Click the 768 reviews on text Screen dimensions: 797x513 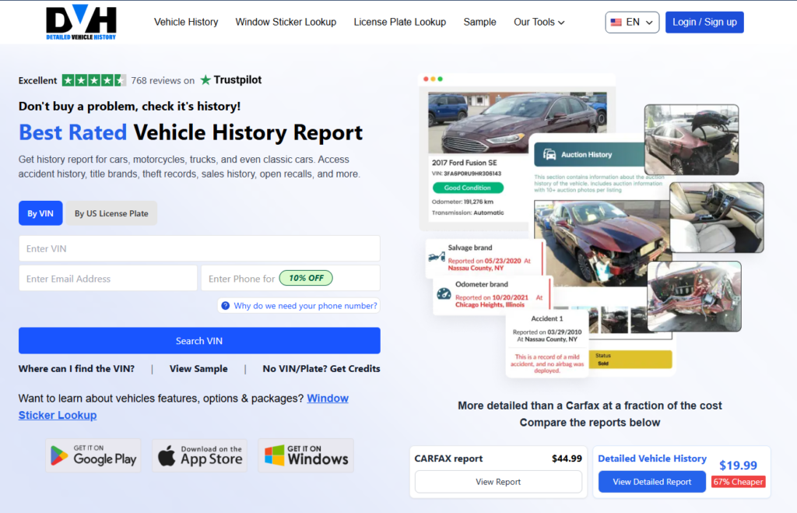[x=163, y=80]
